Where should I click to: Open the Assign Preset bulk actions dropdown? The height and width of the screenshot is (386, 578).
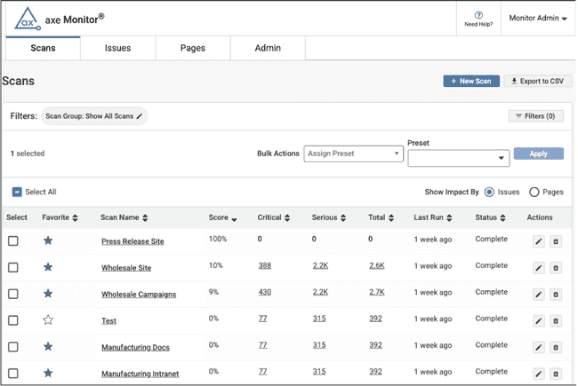[353, 154]
